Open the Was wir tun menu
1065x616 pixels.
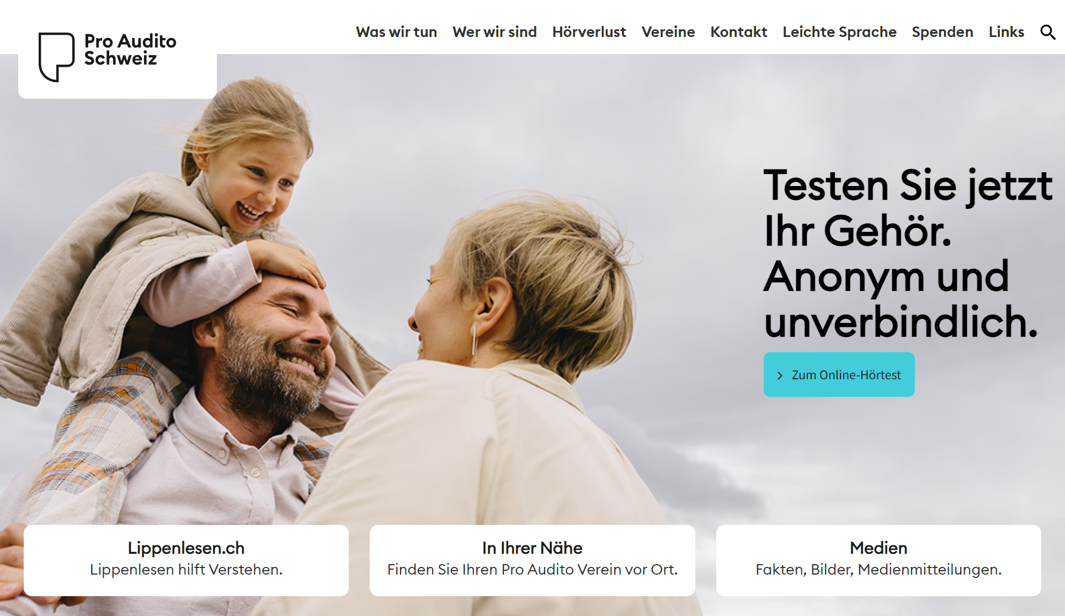[x=396, y=32]
